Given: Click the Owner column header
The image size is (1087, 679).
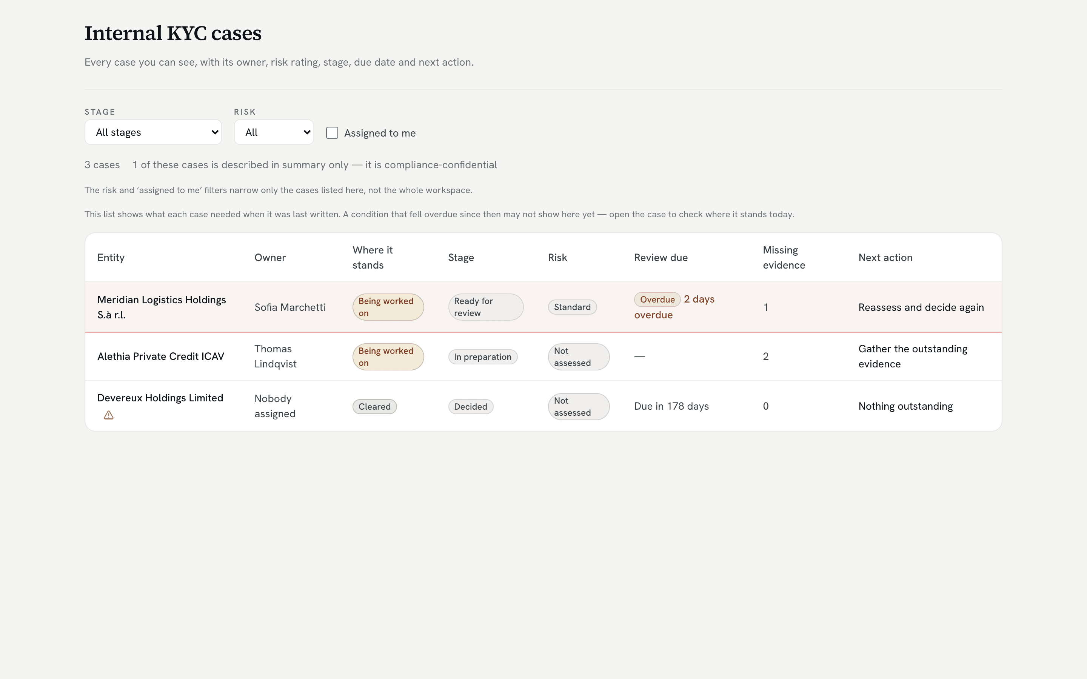Looking at the screenshot, I should pyautogui.click(x=270, y=257).
